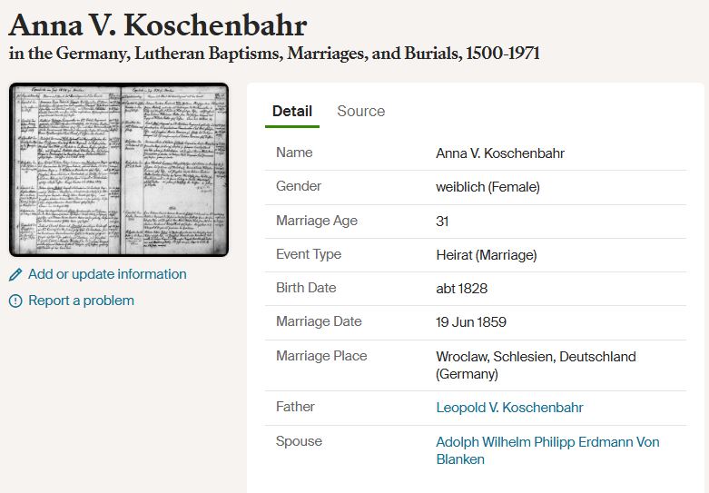This screenshot has width=709, height=493.
Task: Select the Event Type value Heirat (Marriage)
Action: point(486,255)
